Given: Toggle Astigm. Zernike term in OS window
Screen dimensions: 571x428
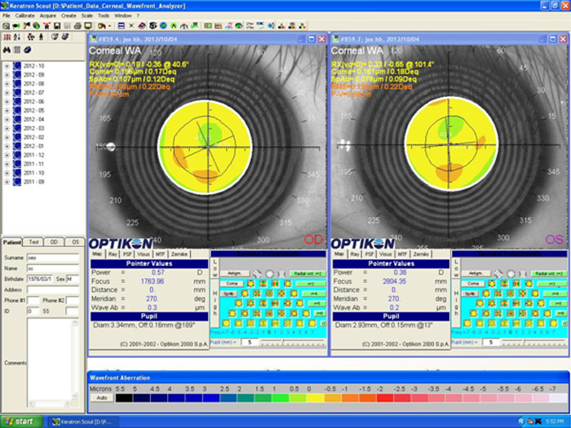Looking at the screenshot, I should [476, 273].
